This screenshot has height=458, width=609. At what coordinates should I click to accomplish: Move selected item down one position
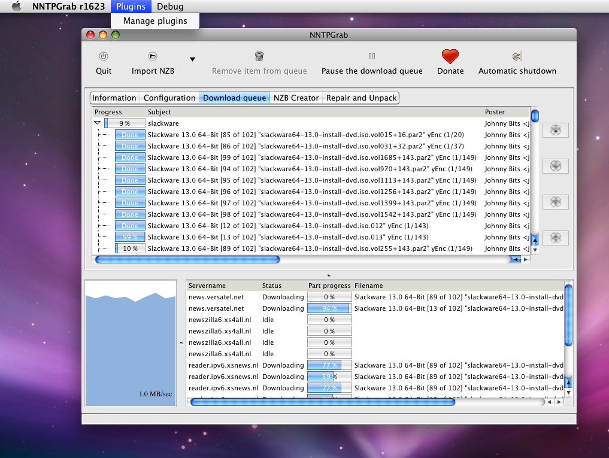click(x=555, y=202)
